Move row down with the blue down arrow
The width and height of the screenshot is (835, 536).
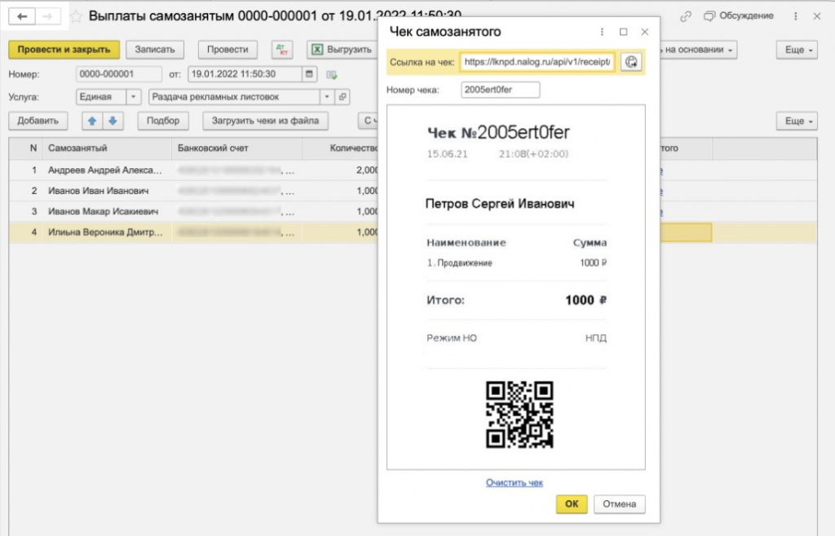click(113, 121)
